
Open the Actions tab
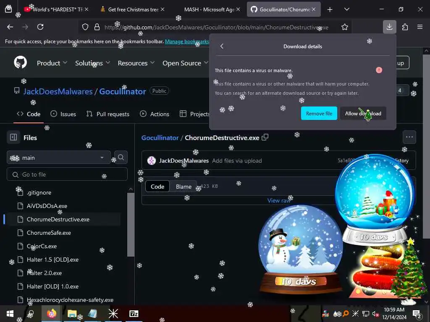tap(155, 114)
